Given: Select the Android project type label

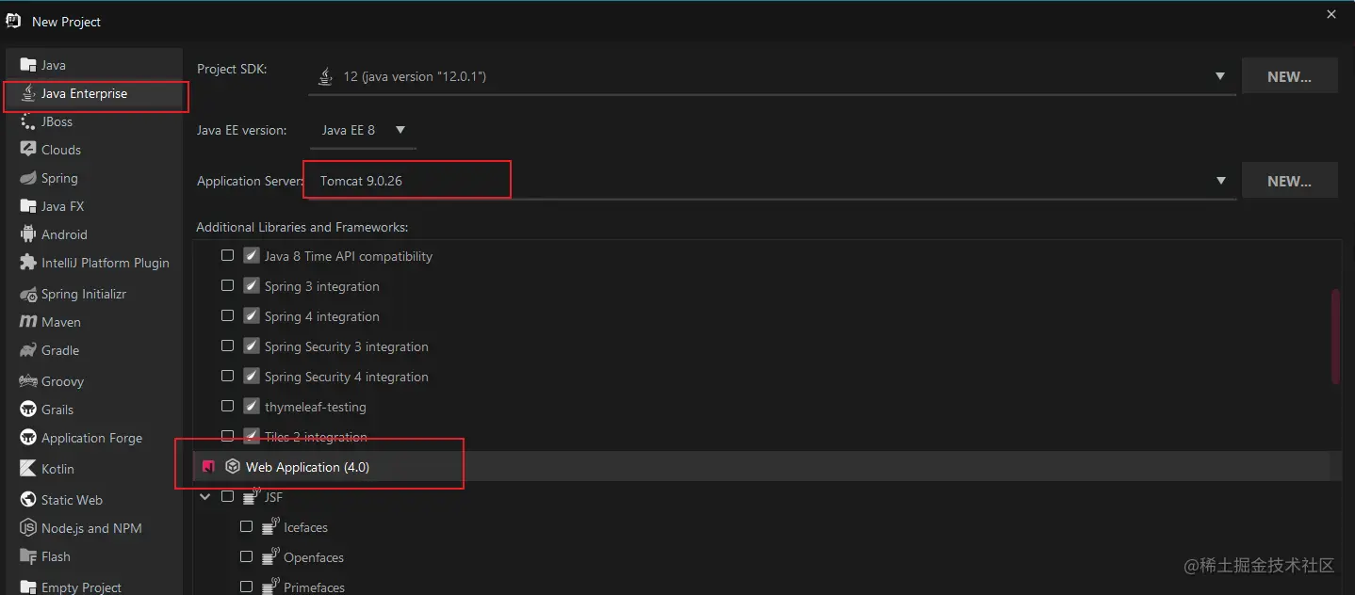Looking at the screenshot, I should 64,234.
